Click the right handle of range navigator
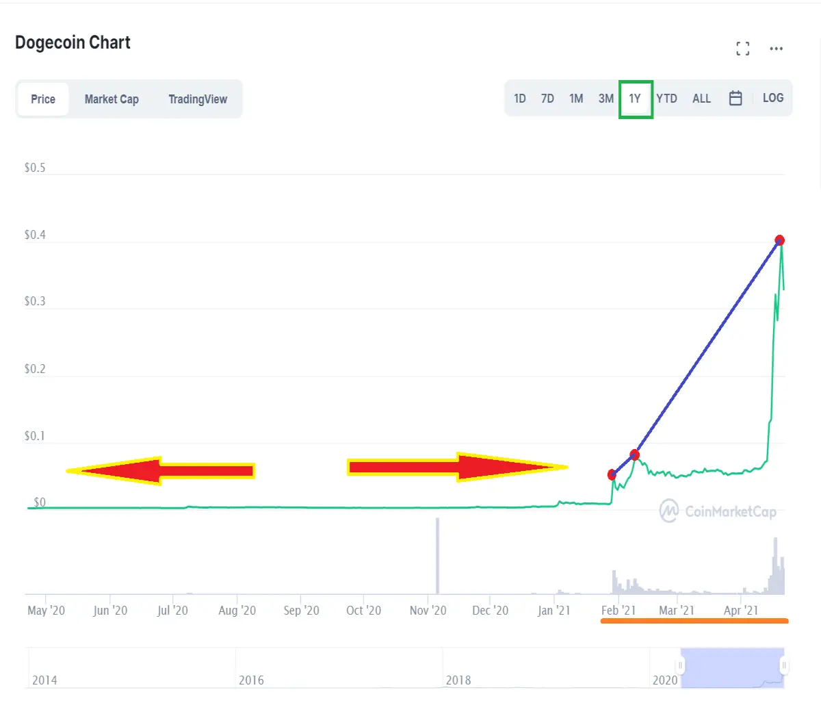 click(784, 665)
